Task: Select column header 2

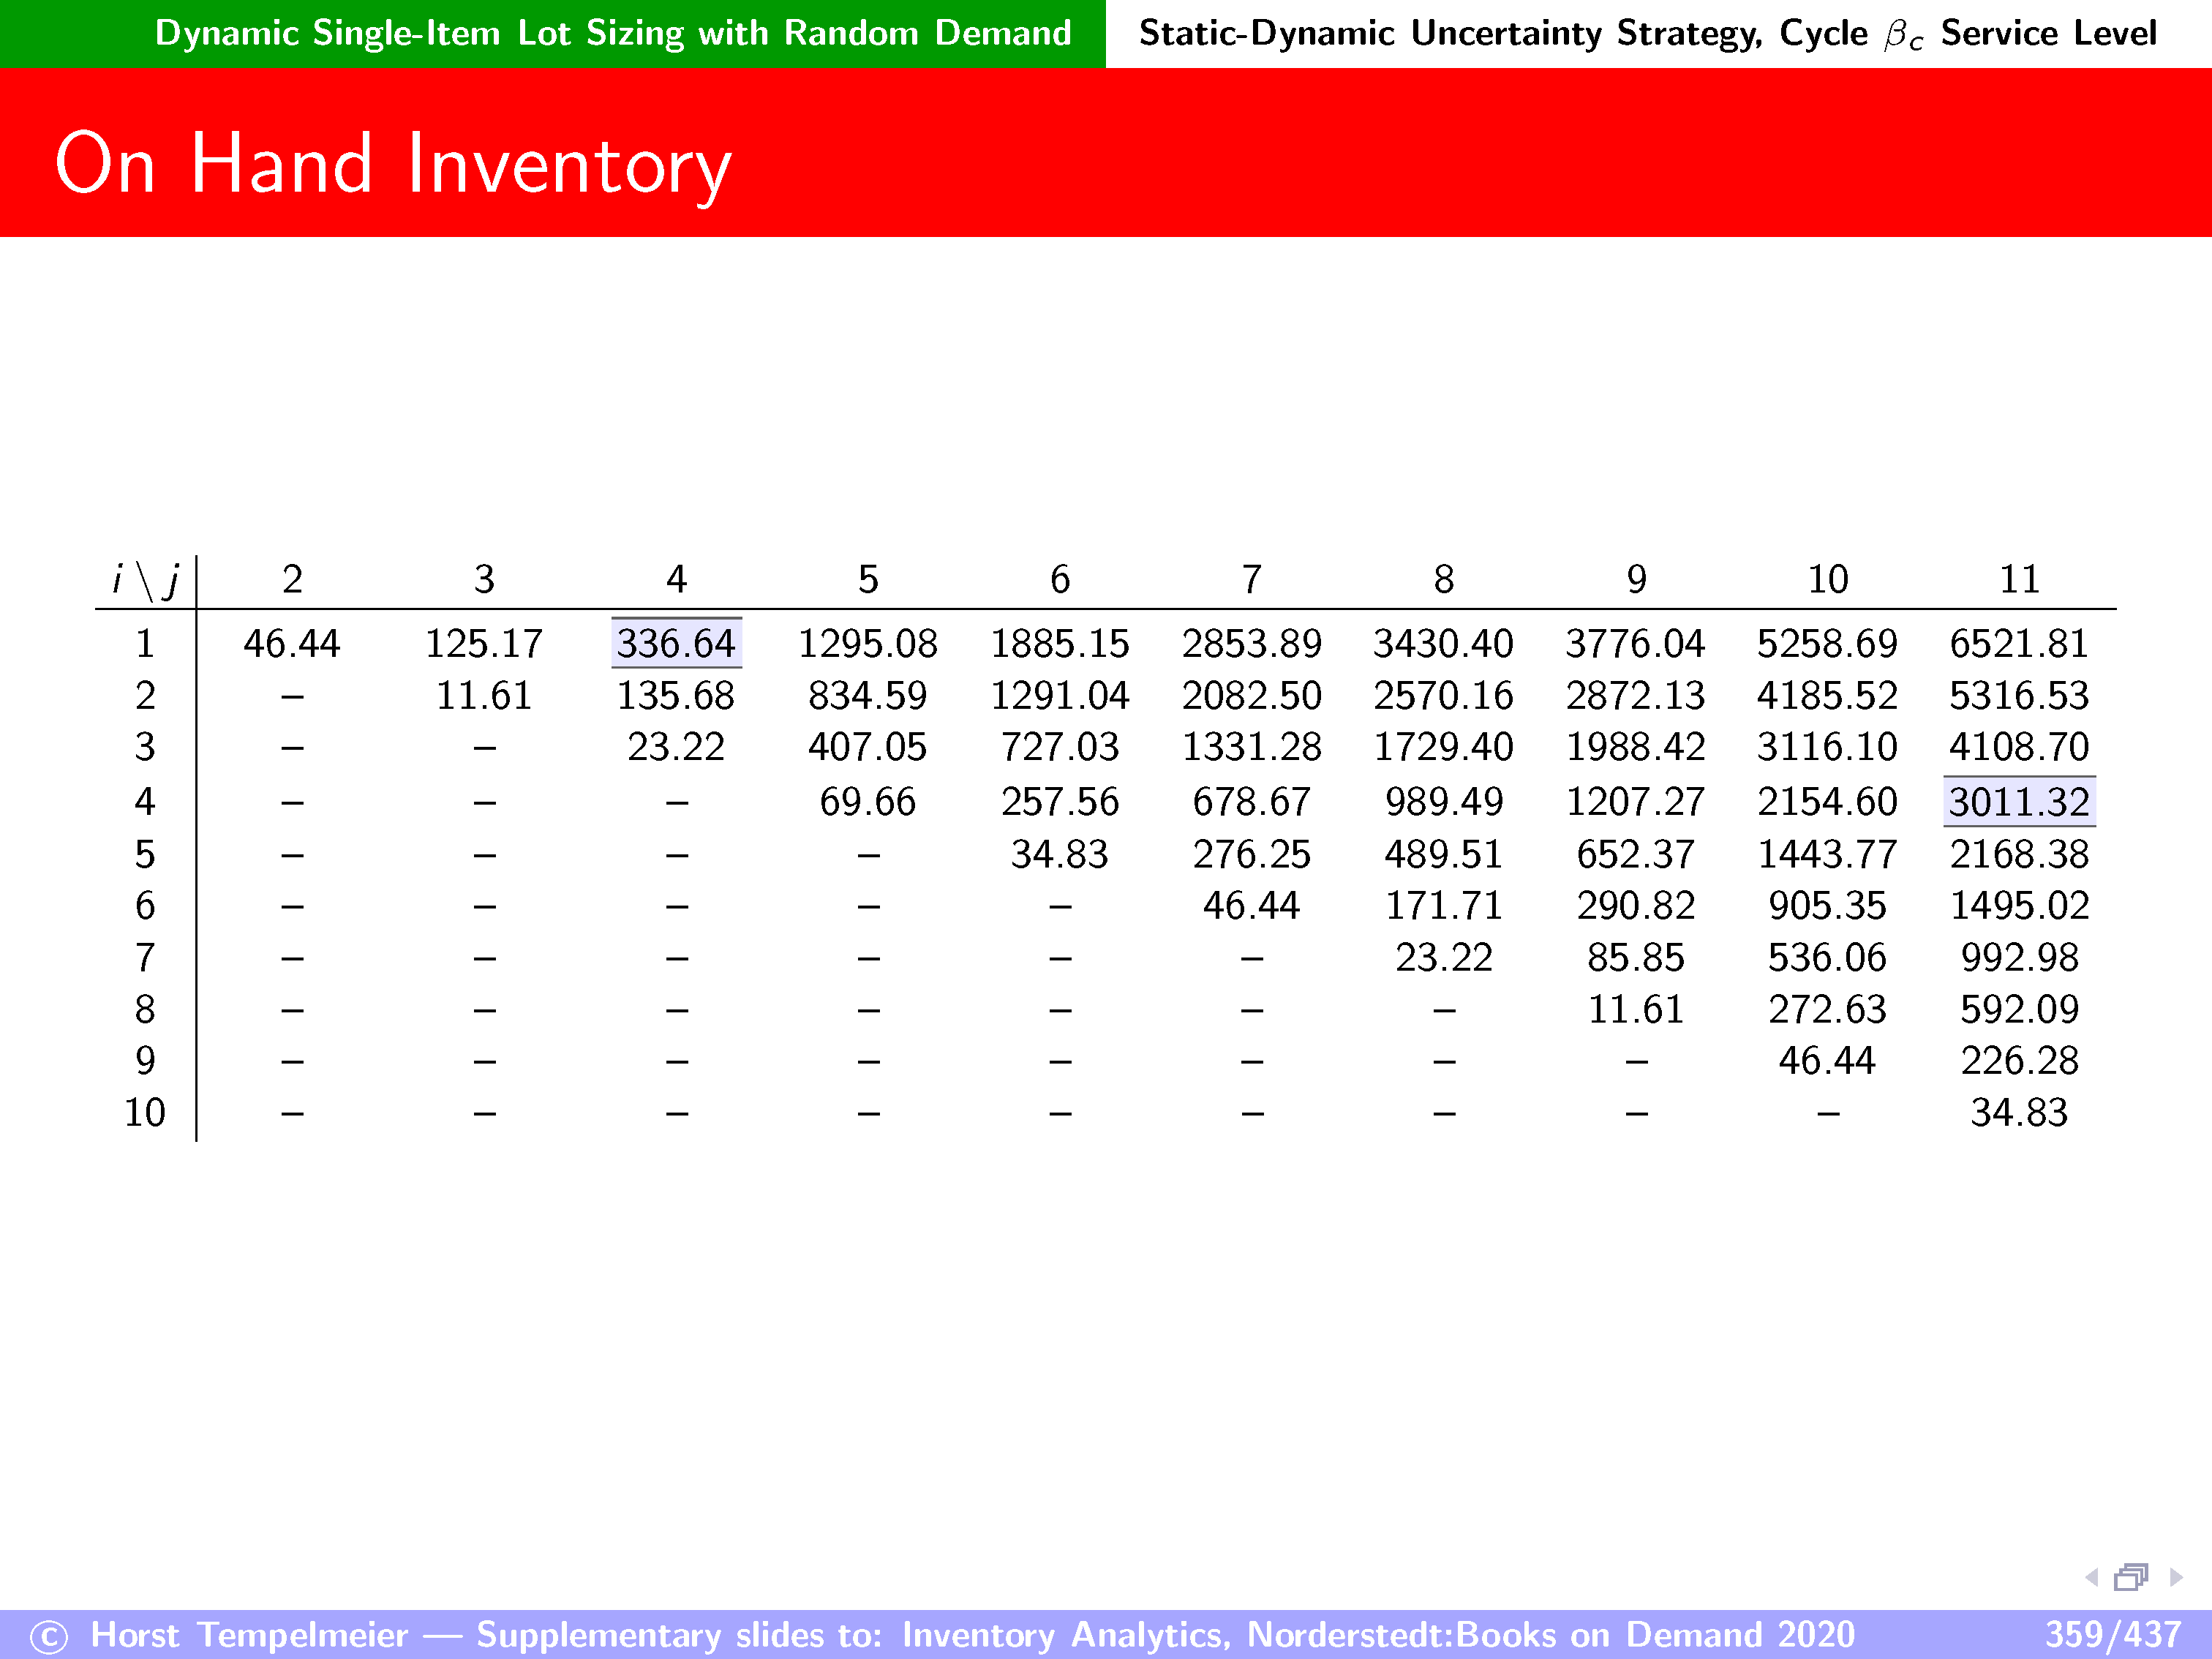Action: (x=292, y=579)
